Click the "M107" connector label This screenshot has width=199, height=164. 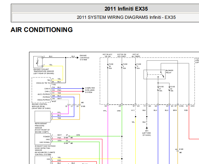pos(54,101)
